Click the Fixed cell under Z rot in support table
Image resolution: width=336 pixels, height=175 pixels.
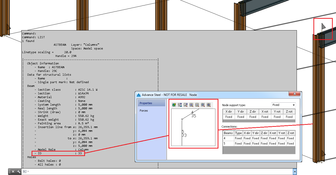289,117
